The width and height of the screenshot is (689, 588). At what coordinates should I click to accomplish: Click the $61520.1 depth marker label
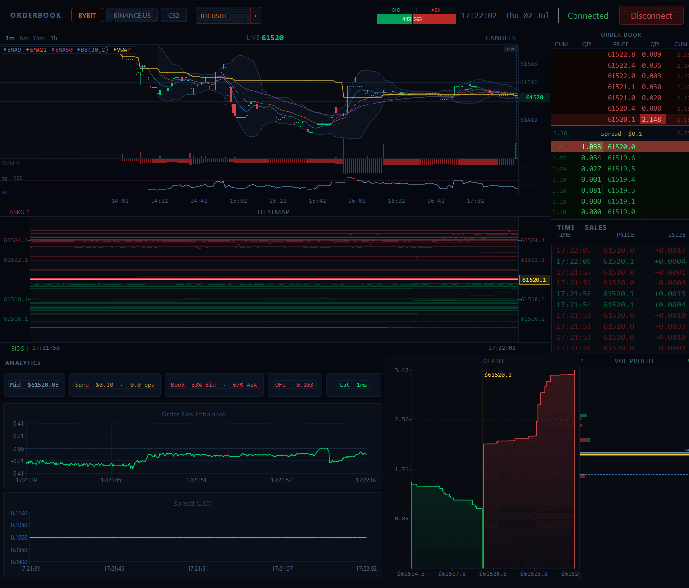coord(498,375)
